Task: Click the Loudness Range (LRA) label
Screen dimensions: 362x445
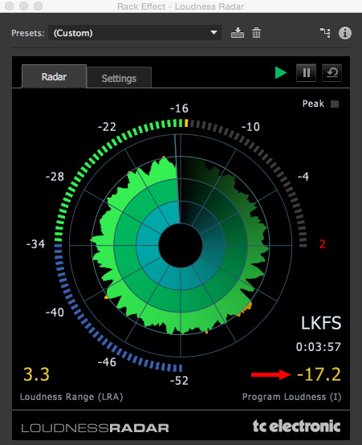Action: click(x=71, y=397)
